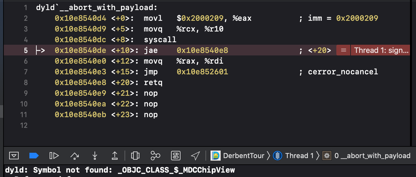
Task: Click the cerror_nocancel comment text
Action: click(x=343, y=72)
